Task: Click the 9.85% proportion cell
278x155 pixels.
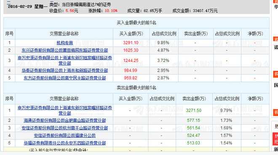Action: [x=163, y=43]
